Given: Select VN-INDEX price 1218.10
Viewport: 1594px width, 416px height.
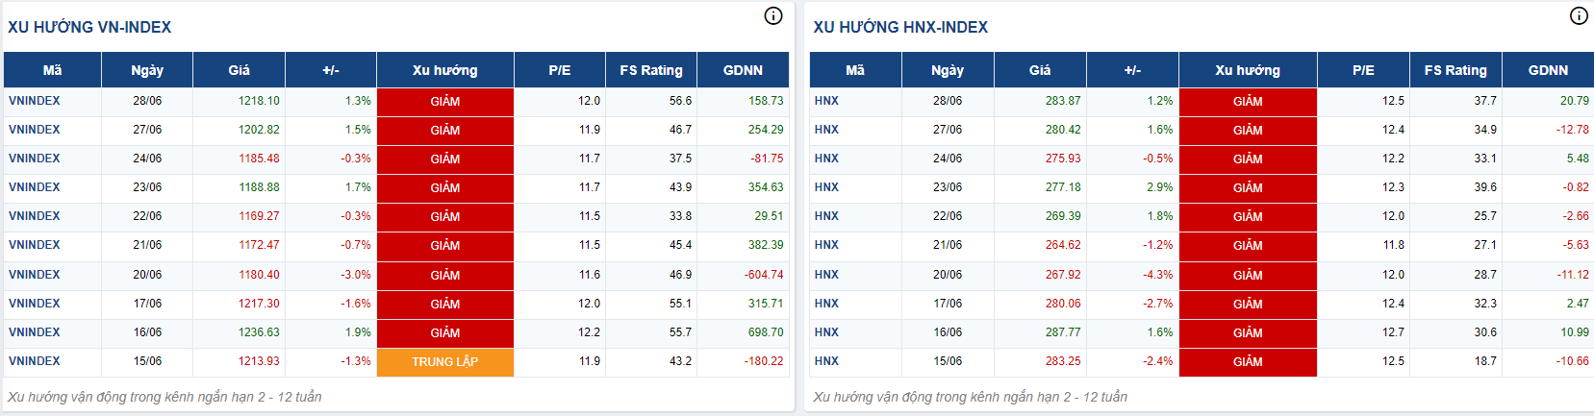Looking at the screenshot, I should [259, 101].
